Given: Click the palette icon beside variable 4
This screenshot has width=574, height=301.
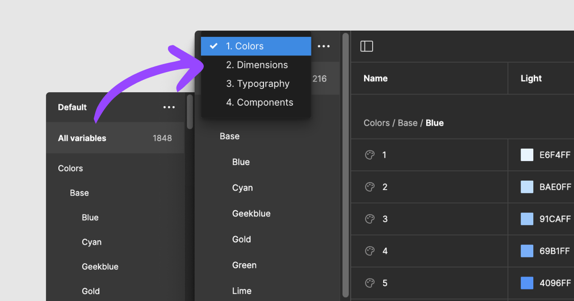Looking at the screenshot, I should [369, 251].
